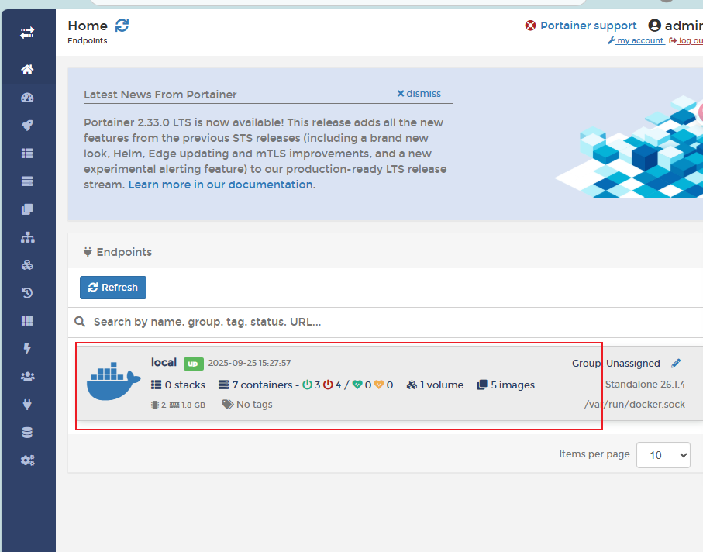Open Registries database icon in sidebar
Screen dimensions: 703x552
(27, 433)
